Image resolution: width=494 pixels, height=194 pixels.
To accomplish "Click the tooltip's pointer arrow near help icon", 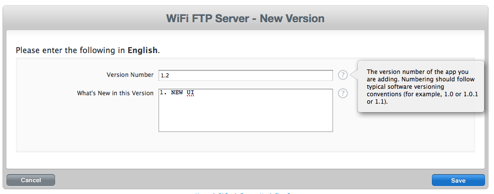I will point(354,75).
